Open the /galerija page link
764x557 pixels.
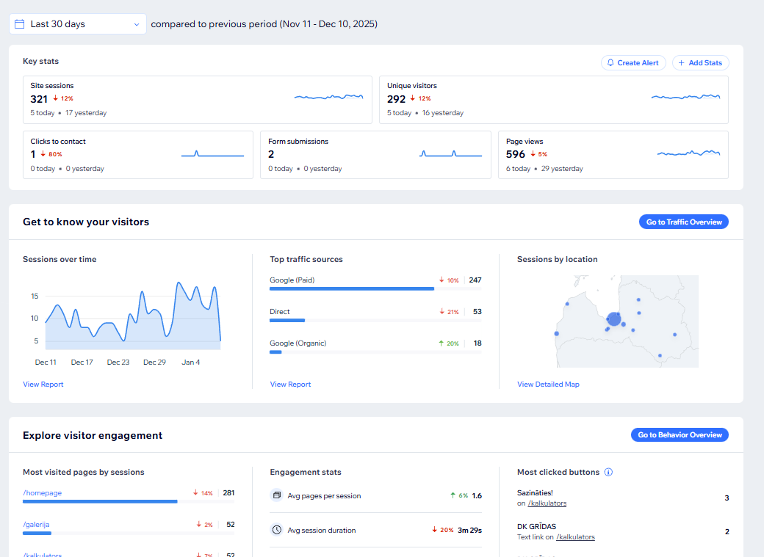[36, 525]
